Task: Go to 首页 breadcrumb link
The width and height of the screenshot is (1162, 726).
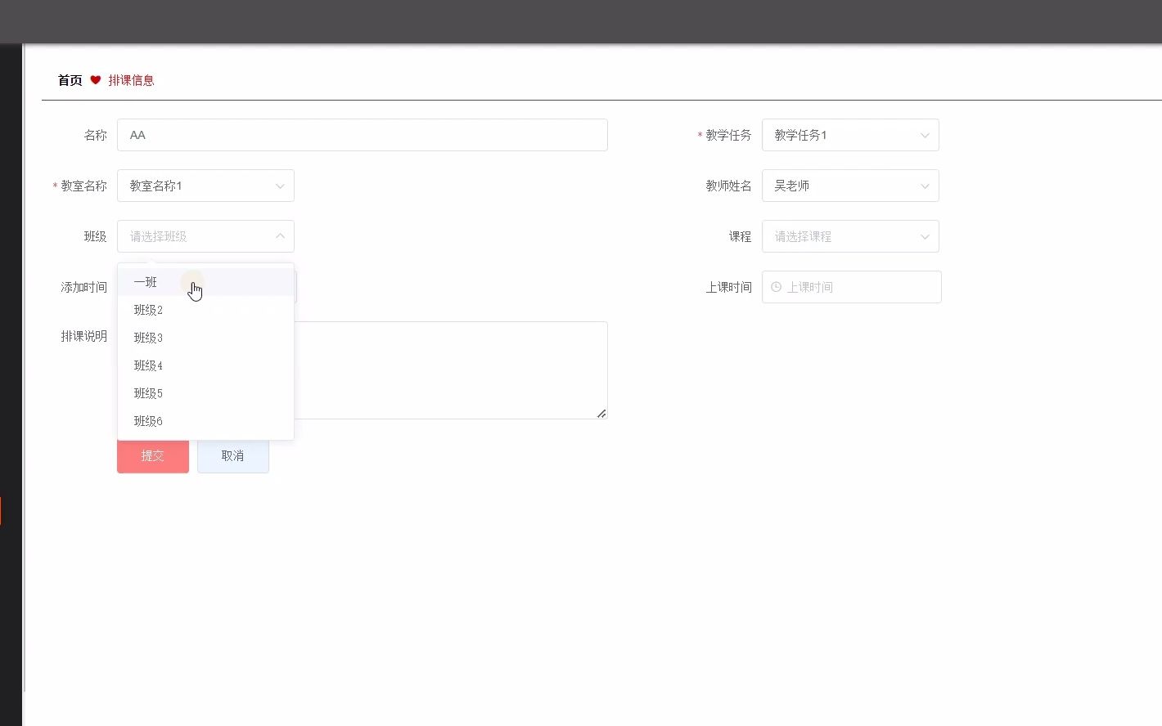Action: click(70, 80)
